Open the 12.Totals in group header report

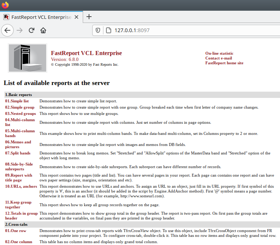click(21, 216)
